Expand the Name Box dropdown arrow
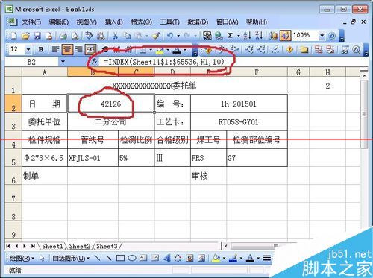The image size is (373, 278). 63,62
